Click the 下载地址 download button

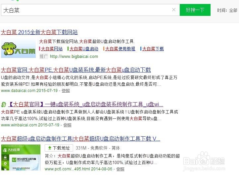(59, 148)
